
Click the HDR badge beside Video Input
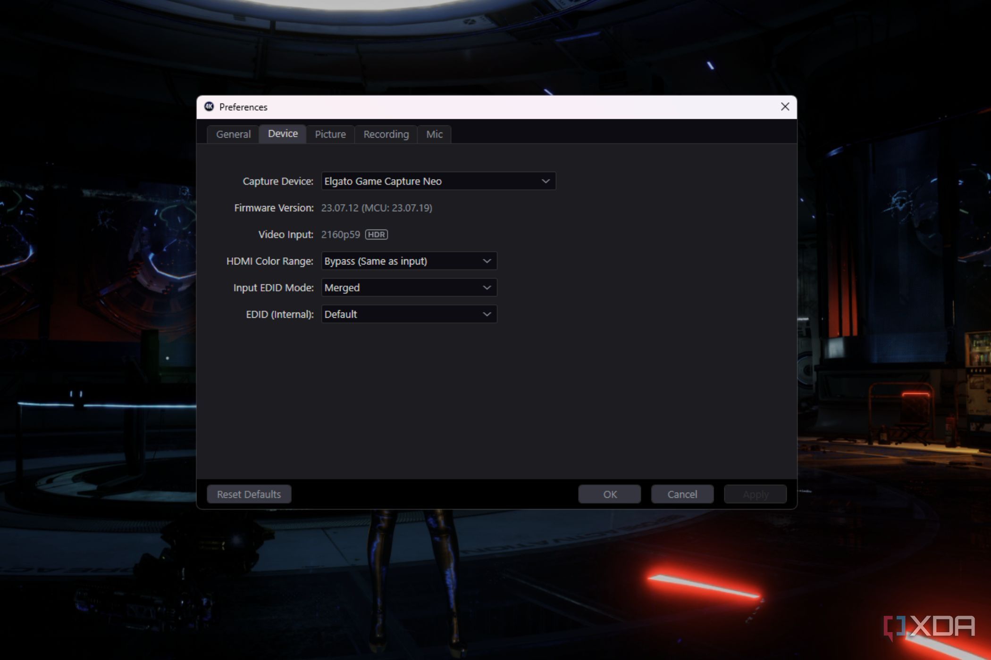tap(376, 234)
